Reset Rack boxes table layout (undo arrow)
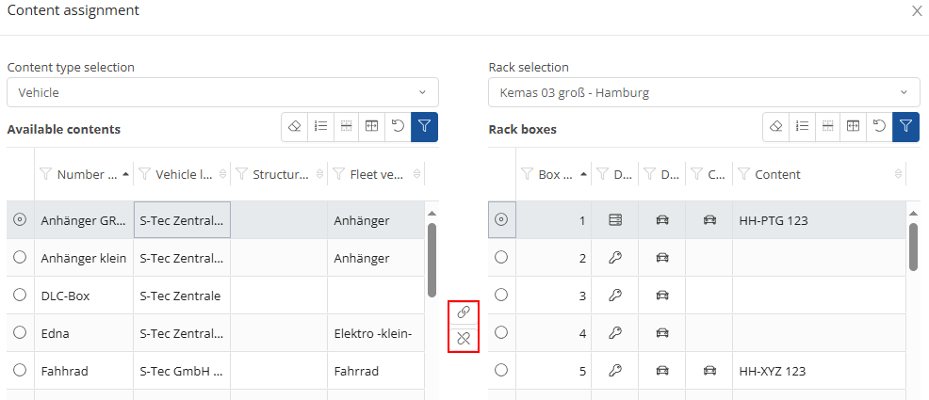 pyautogui.click(x=879, y=127)
